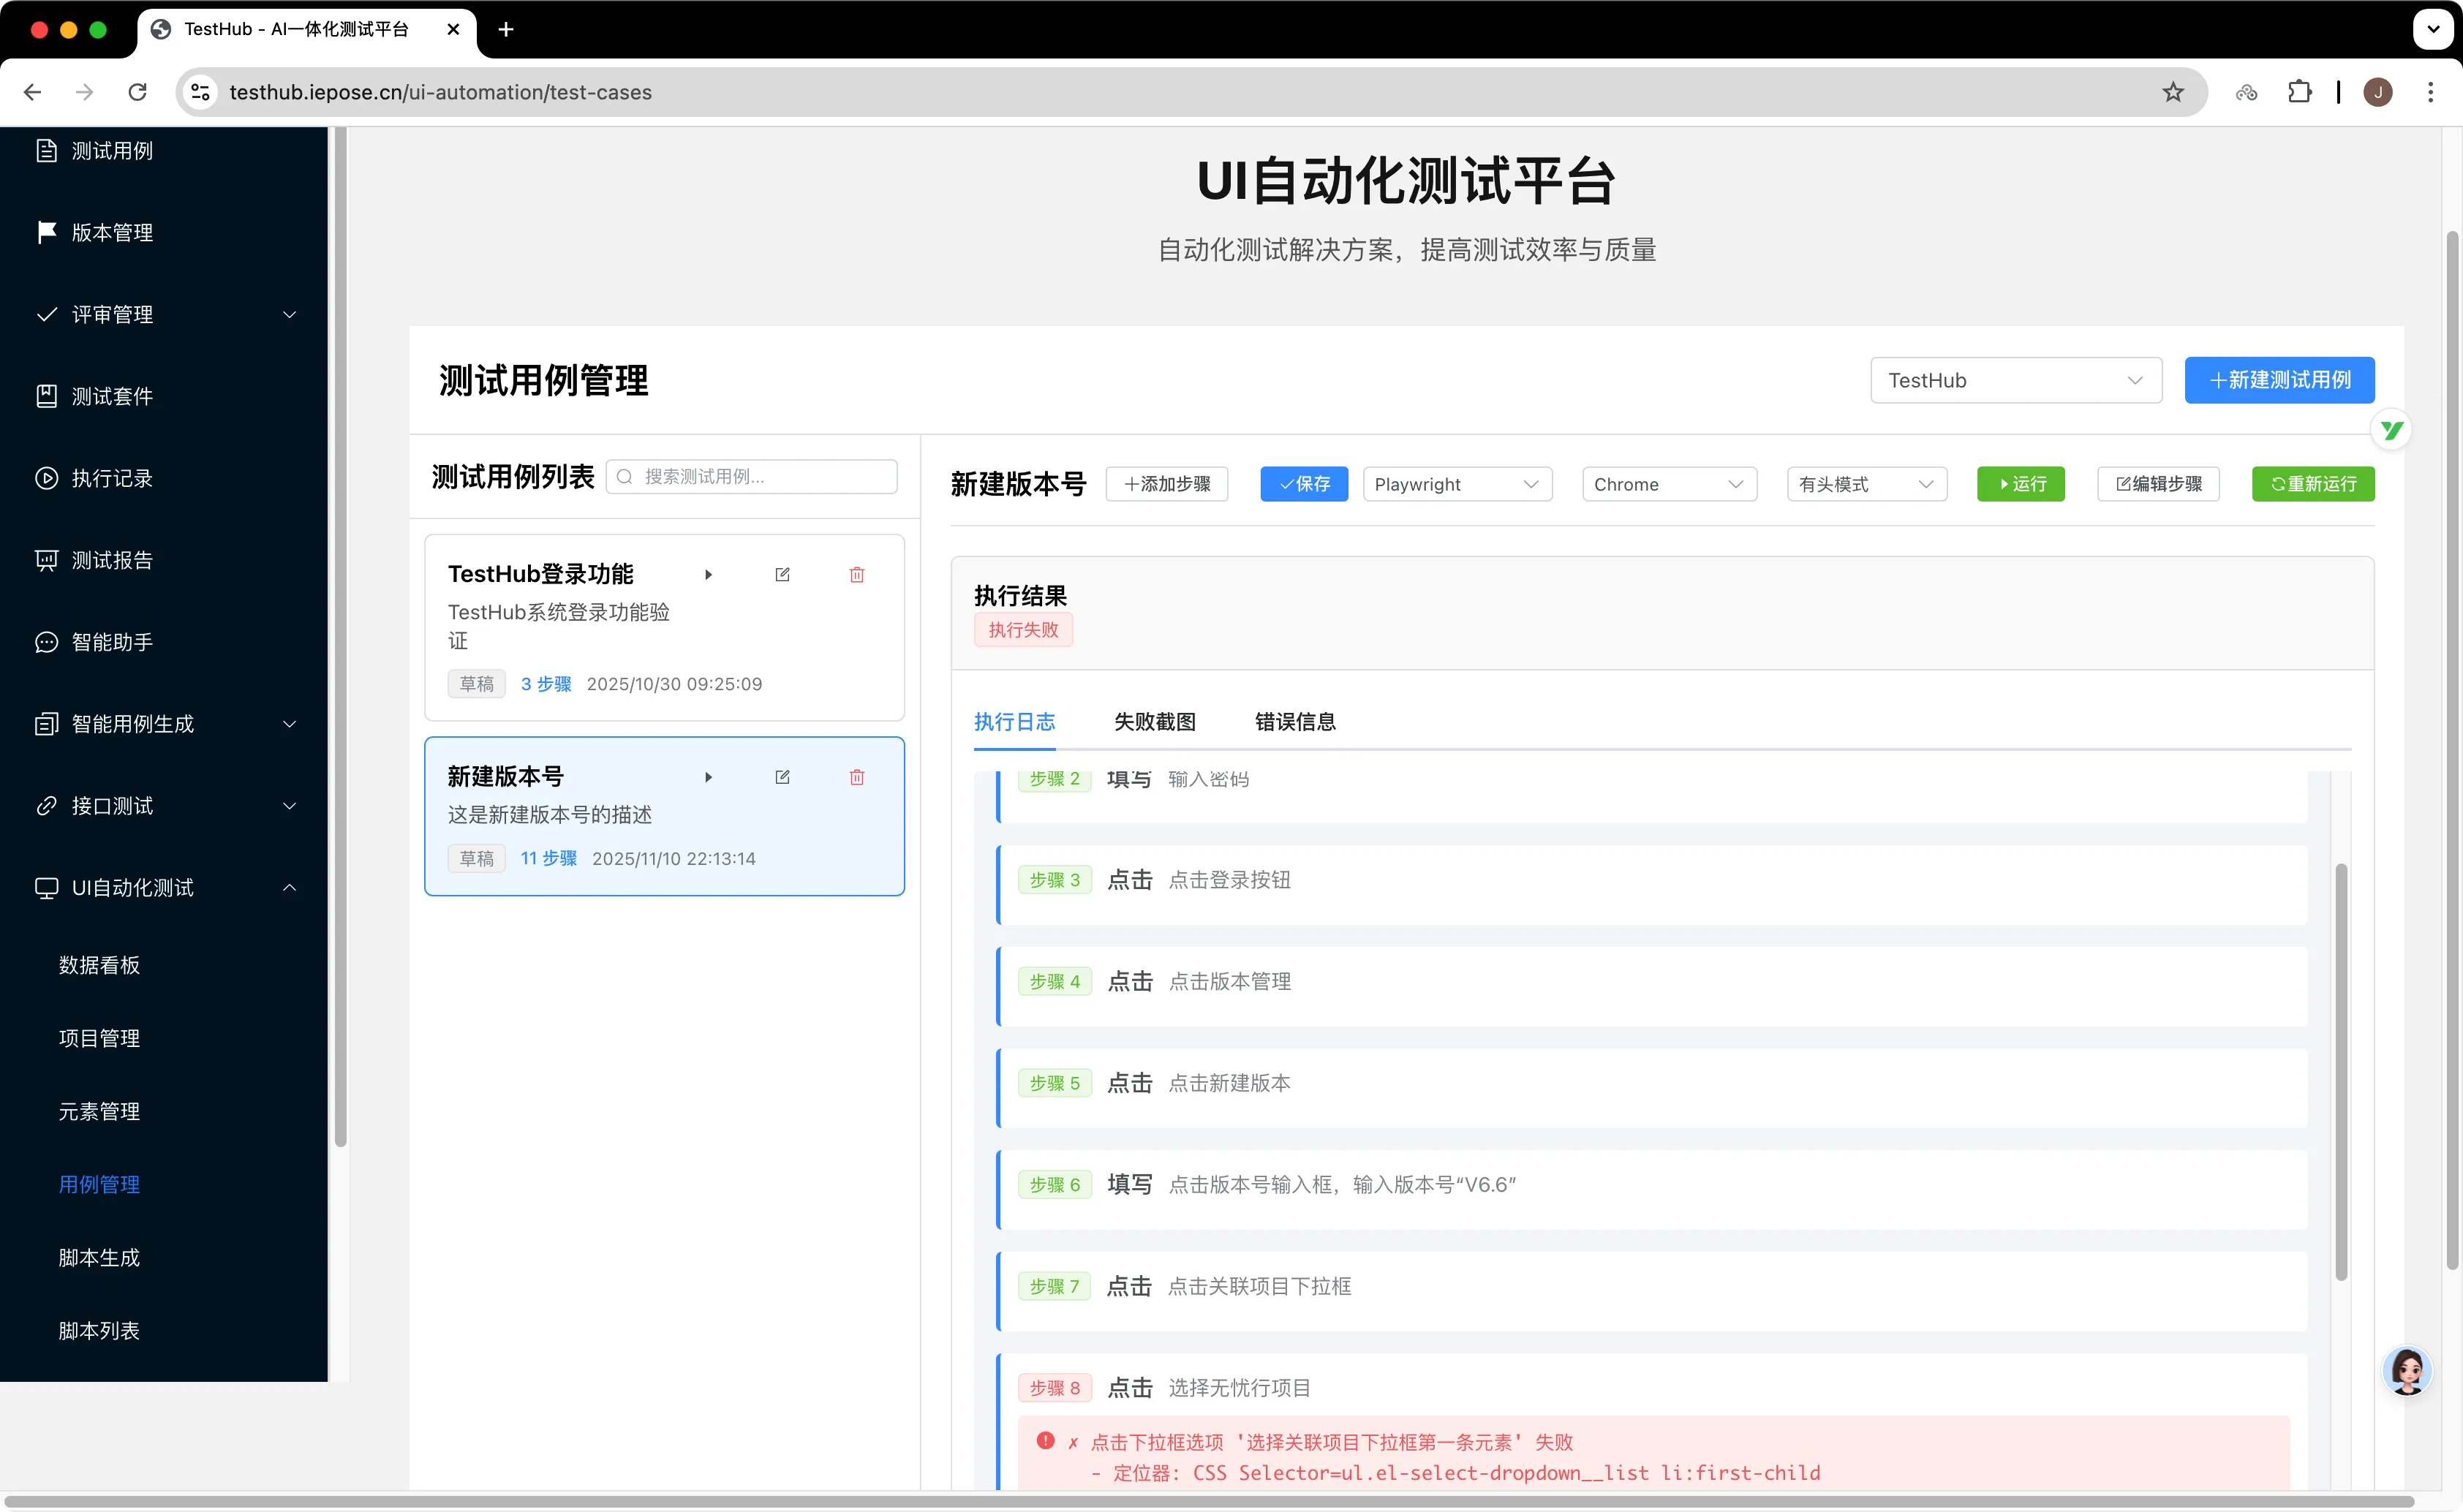The height and width of the screenshot is (1512, 2463).
Task: Delete the 新建版本号 test case via trash icon
Action: click(x=857, y=777)
